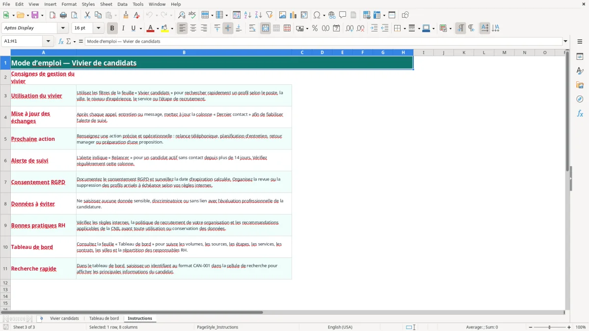Enable the AutoFilter funnel
This screenshot has height=331, width=589.
tap(269, 15)
